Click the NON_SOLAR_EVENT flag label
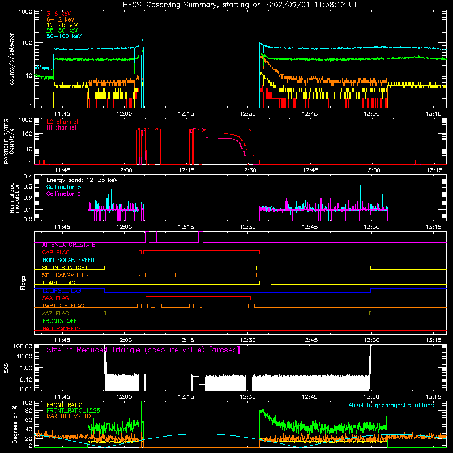 69,260
